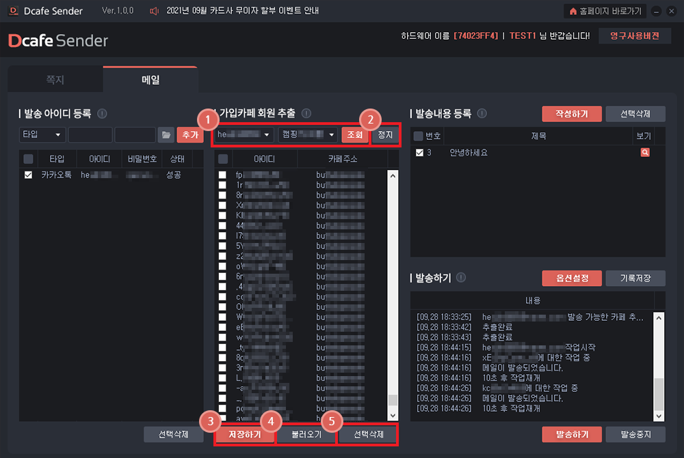Image resolution: width=684 pixels, height=458 pixels.
Task: Click 불러오기 to load member list
Action: [x=306, y=435]
